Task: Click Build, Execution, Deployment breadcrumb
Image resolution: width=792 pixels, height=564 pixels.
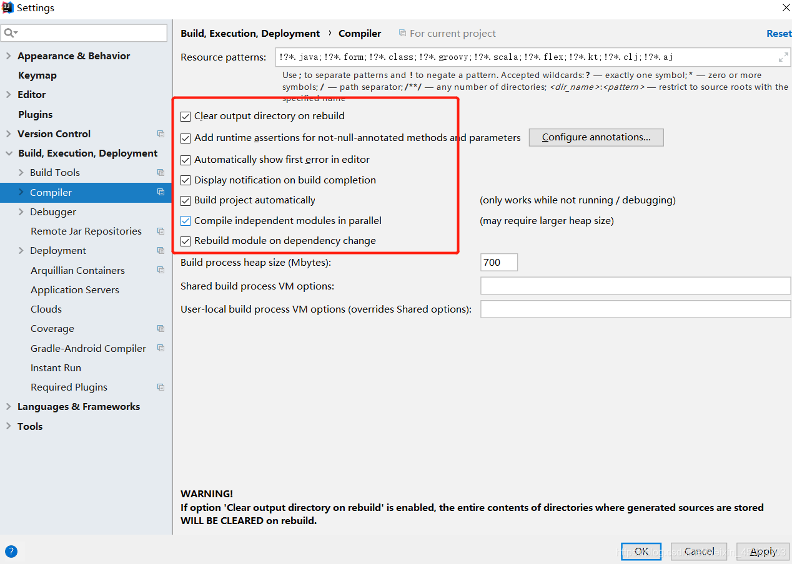Action: tap(250, 33)
